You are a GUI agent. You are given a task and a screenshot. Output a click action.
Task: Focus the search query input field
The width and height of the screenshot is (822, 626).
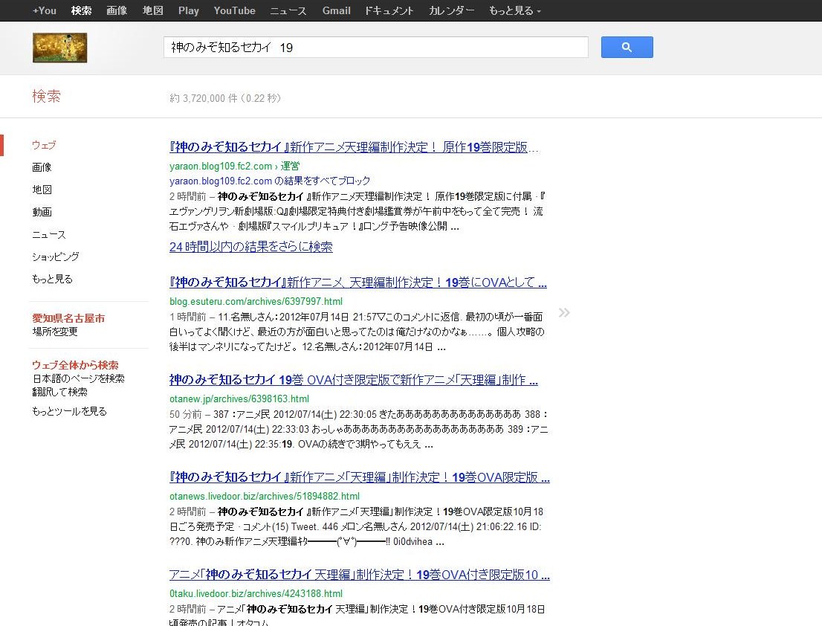(376, 47)
